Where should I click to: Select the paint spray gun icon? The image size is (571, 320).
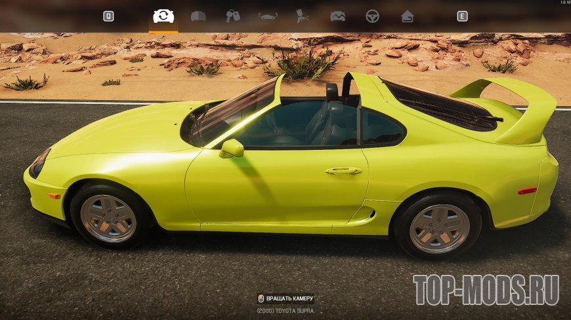pyautogui.click(x=303, y=16)
